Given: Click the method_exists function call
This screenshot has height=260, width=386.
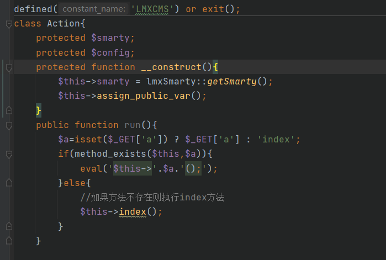Looking at the screenshot, I should tap(110, 154).
